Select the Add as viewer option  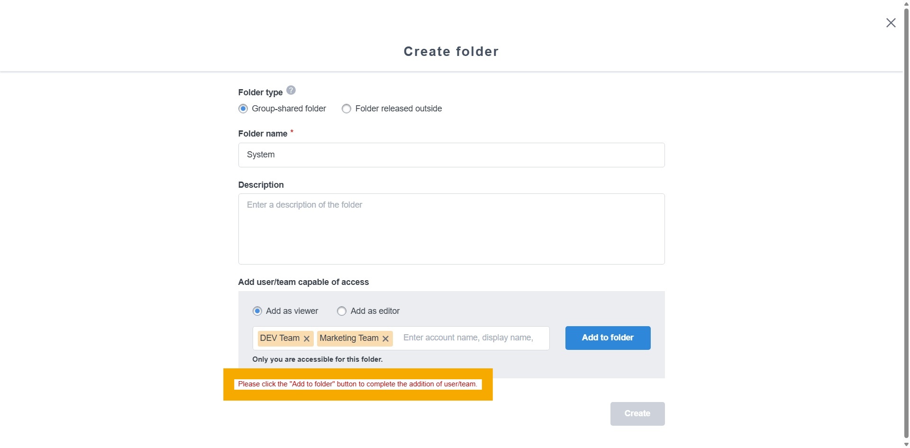click(257, 311)
